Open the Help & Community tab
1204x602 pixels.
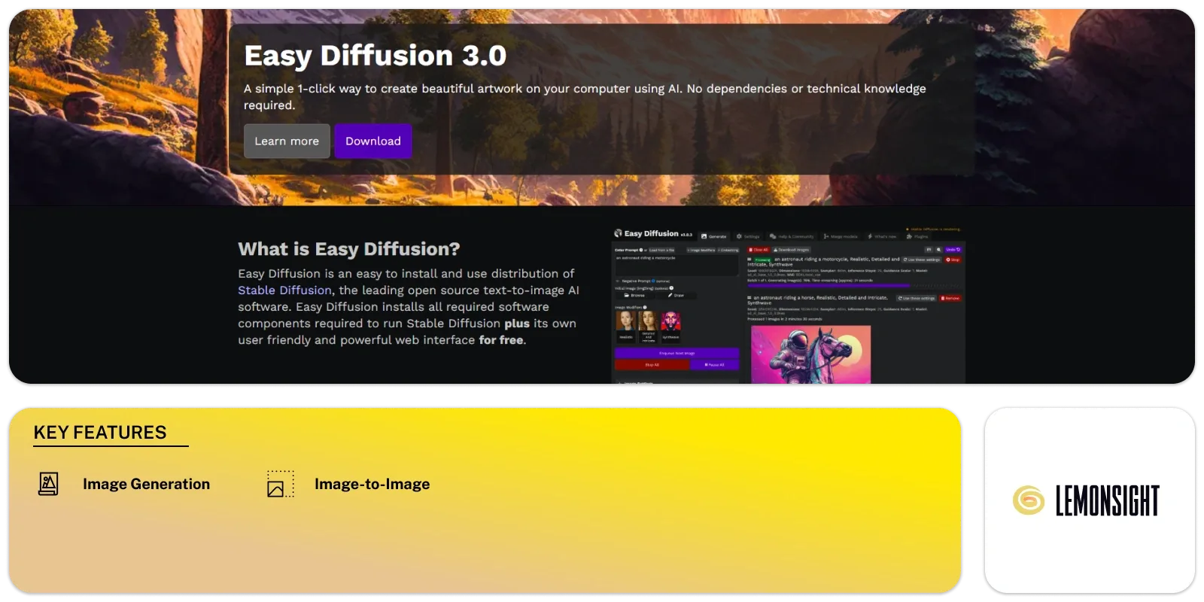tap(791, 236)
